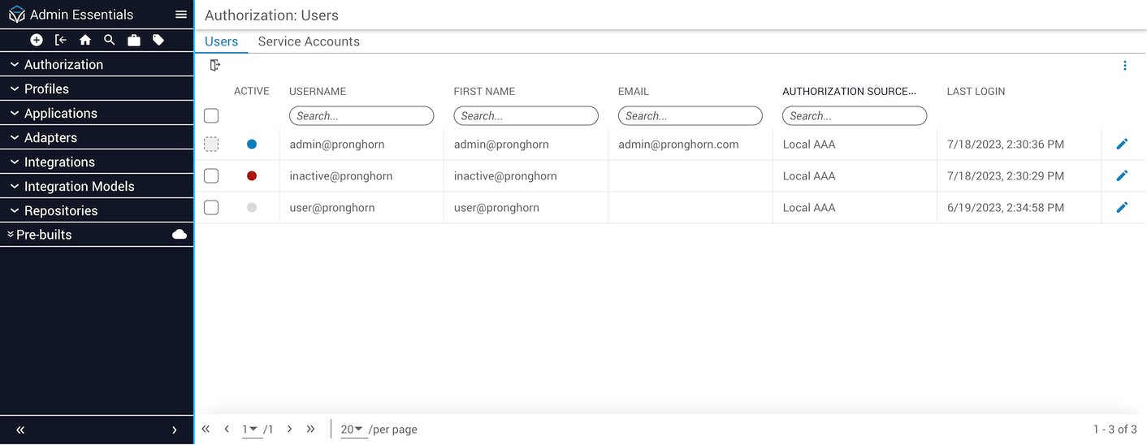The width and height of the screenshot is (1147, 445).
Task: Expand the Authorization sidebar section
Action: tap(63, 65)
